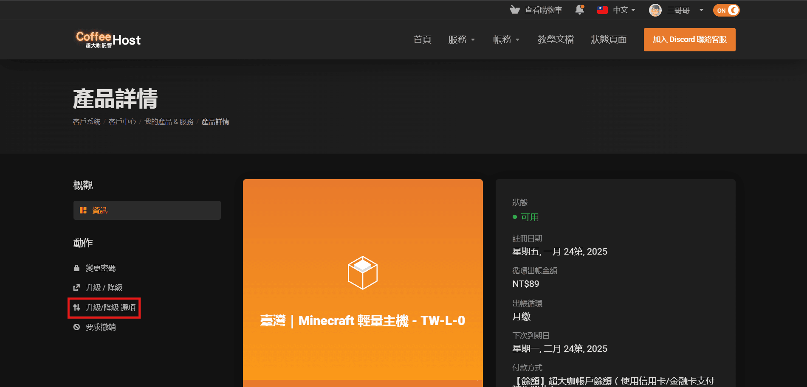Viewport: 807px width, 387px height.
Task: Click 加入 Discord 聯絡客服 button
Action: (690, 39)
